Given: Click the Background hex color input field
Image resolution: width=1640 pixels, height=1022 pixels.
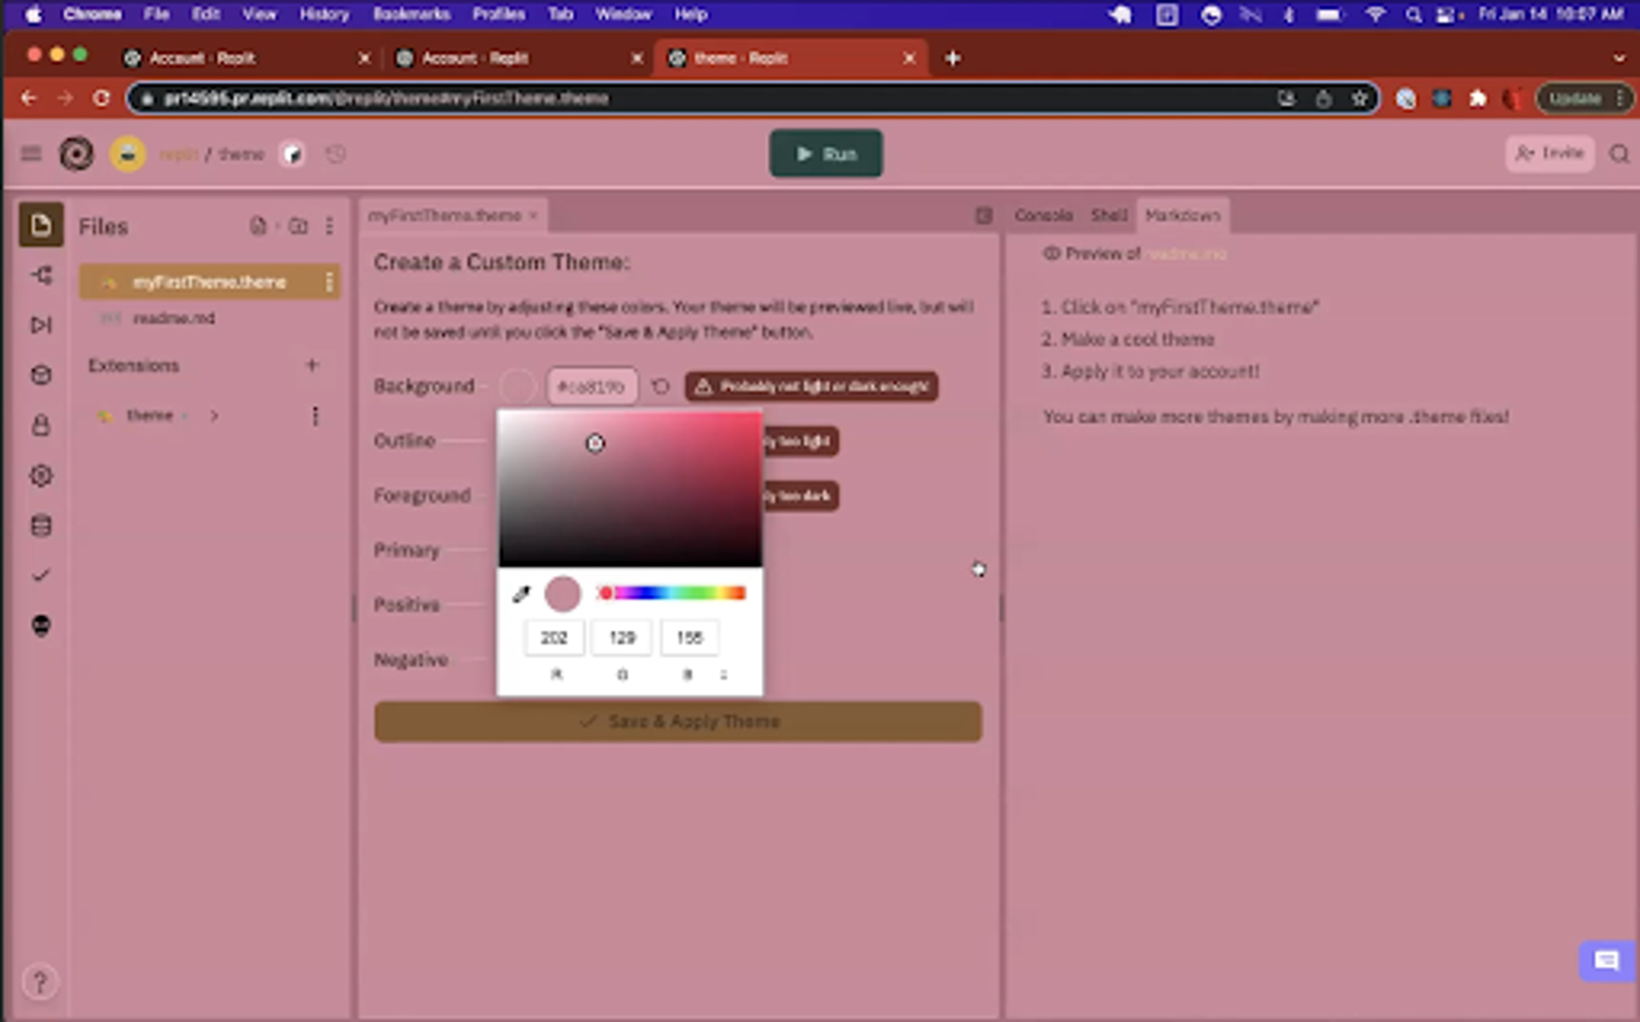Looking at the screenshot, I should click(x=591, y=387).
